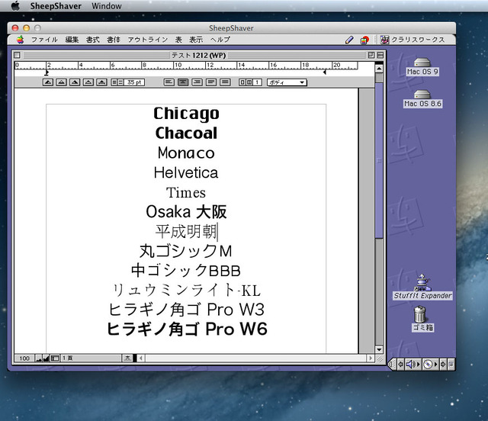Screen dimensions: 488x421
Task: Select the StuffIt Expander desktop icon
Action: tap(422, 287)
